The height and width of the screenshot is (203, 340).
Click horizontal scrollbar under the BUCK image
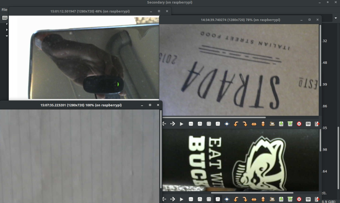tap(252, 193)
